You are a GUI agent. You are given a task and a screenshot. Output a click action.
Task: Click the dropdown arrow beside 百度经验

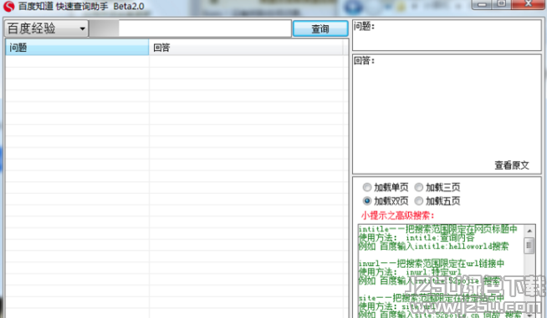pyautogui.click(x=82, y=28)
